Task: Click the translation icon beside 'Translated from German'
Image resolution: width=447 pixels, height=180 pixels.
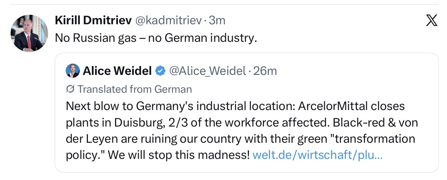Action: (70, 89)
